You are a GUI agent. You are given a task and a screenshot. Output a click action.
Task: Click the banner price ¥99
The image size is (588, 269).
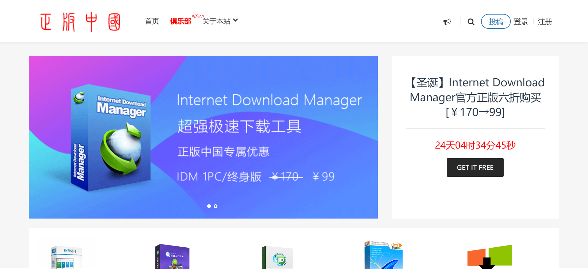pos(323,176)
